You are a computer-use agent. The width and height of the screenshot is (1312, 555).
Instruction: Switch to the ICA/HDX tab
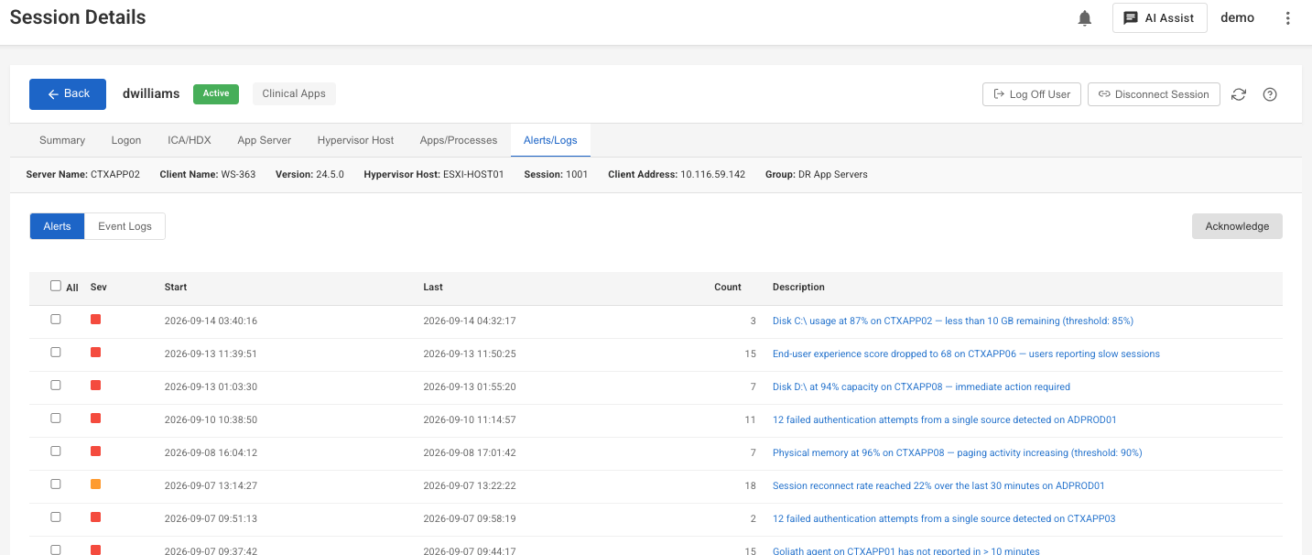click(190, 140)
